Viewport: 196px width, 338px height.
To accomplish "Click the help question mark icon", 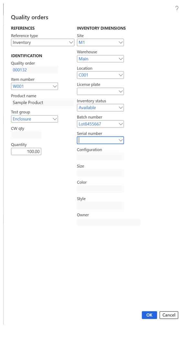I will point(177,9).
